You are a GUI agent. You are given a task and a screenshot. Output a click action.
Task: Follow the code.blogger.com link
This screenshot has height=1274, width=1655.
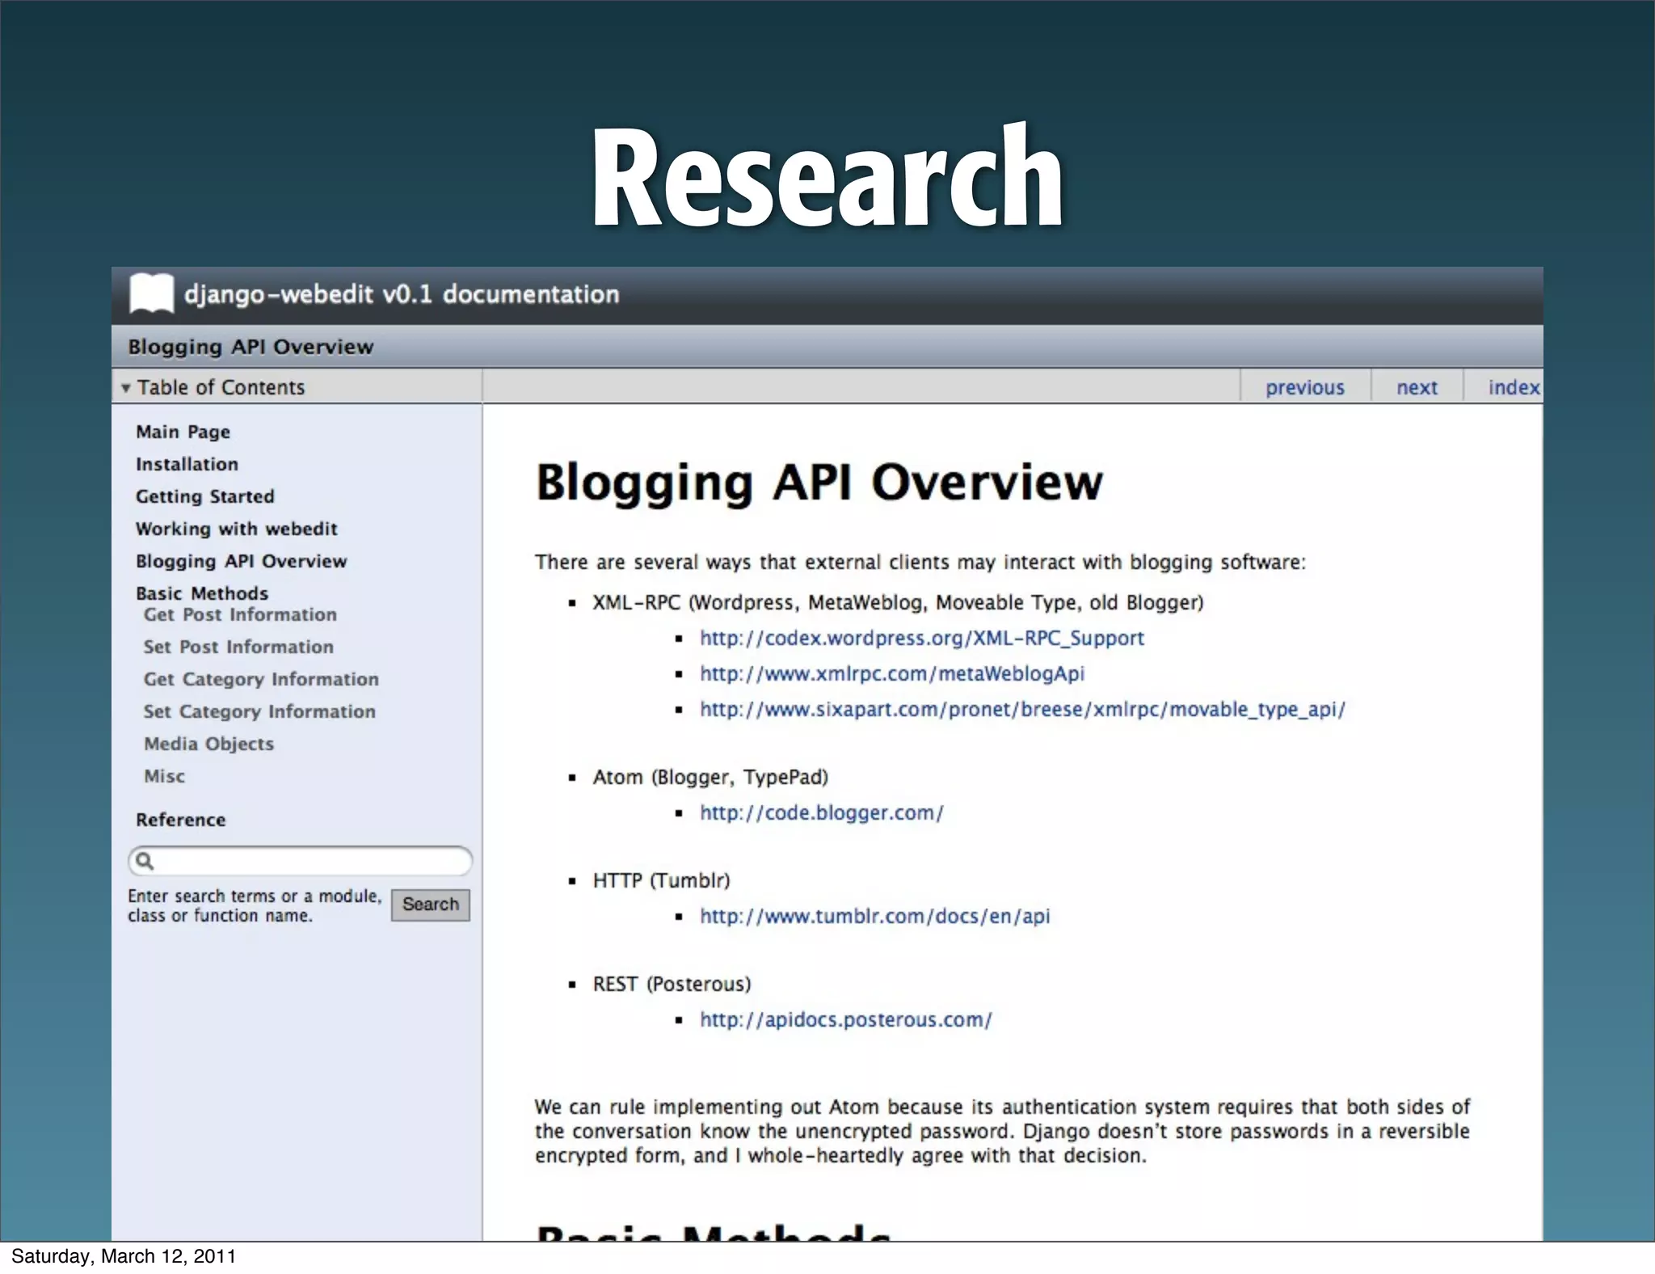(822, 812)
